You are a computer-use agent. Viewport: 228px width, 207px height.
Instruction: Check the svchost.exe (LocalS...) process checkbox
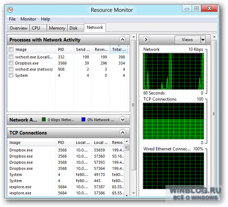click(x=11, y=57)
